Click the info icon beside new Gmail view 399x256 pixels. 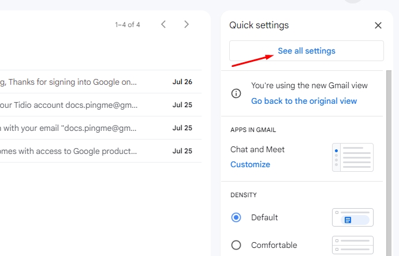(x=236, y=93)
